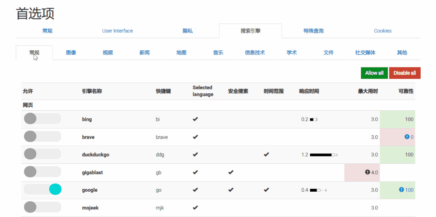Screen dimensions: 436x217
Task: Switch to the User Interface tab
Action: [117, 31]
